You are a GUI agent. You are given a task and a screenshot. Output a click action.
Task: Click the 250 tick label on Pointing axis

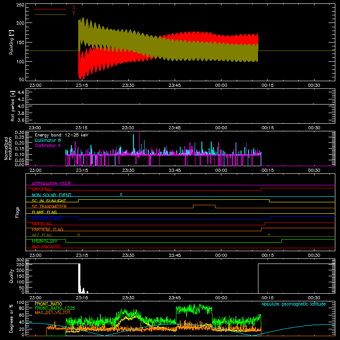[x=20, y=5]
